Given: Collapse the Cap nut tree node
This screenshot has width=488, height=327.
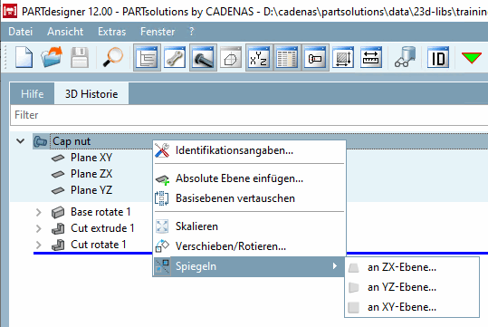Looking at the screenshot, I should click(x=21, y=141).
